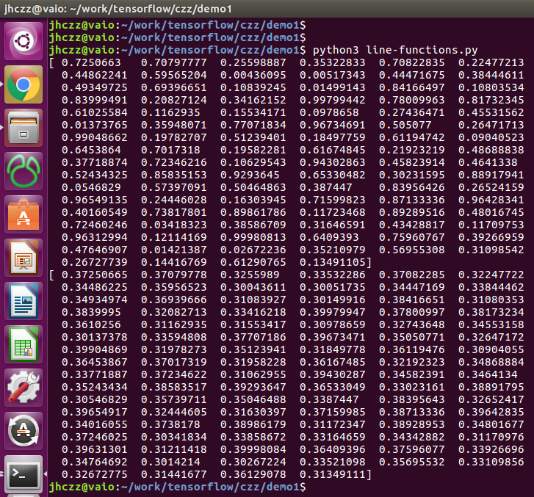Click terminal title jhczz@vaio: ~/work/tensorflow/czz/demo1
Image resolution: width=534 pixels, height=497 pixels.
click(x=118, y=9)
